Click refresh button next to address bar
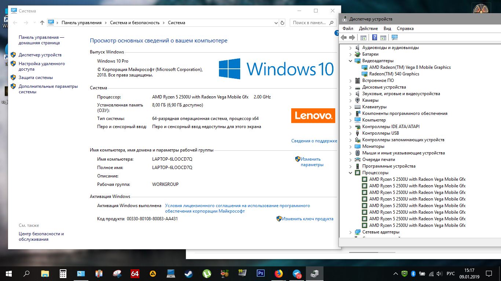The width and height of the screenshot is (501, 281). click(282, 23)
